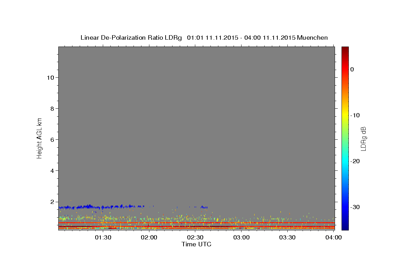Click the 'Time UTC' axis label
This screenshot has height=276, width=414.
click(196, 244)
